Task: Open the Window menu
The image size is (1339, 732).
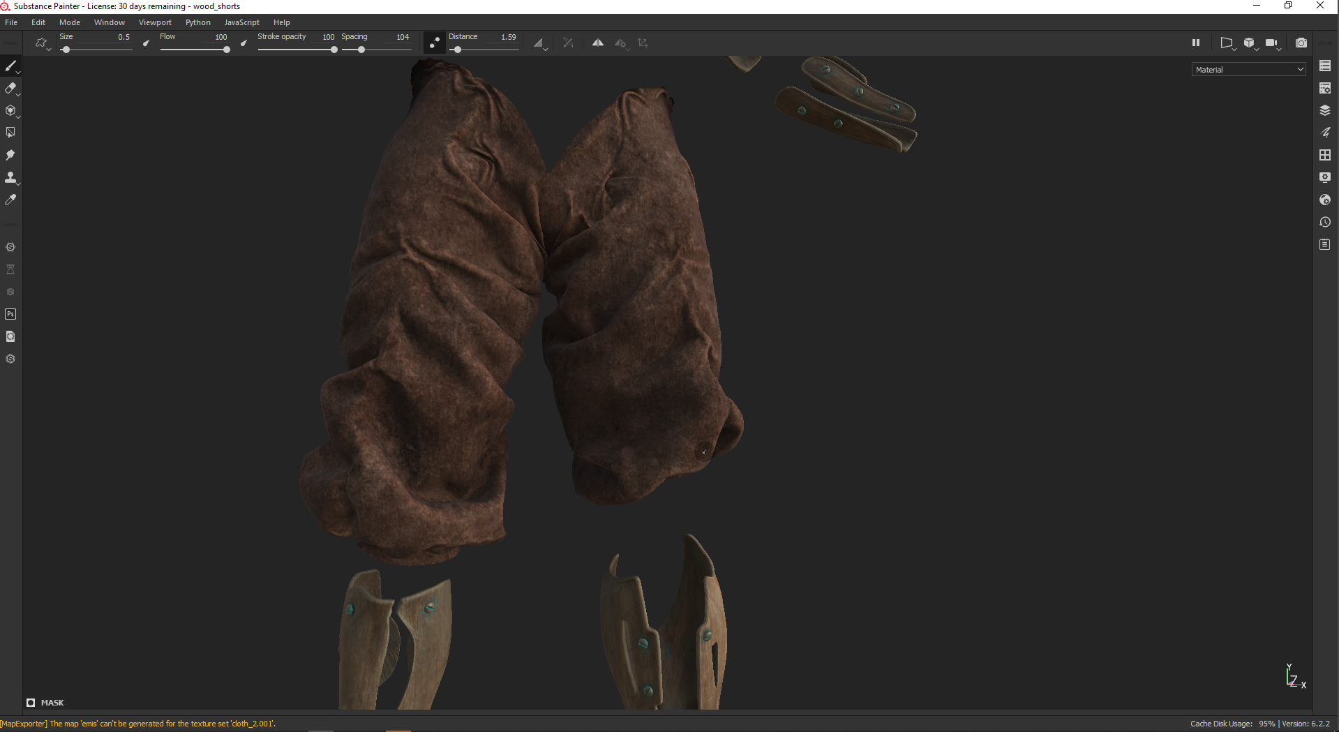Action: (110, 22)
